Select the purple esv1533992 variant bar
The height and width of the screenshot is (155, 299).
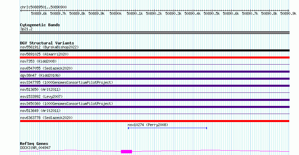[x=155, y=100]
